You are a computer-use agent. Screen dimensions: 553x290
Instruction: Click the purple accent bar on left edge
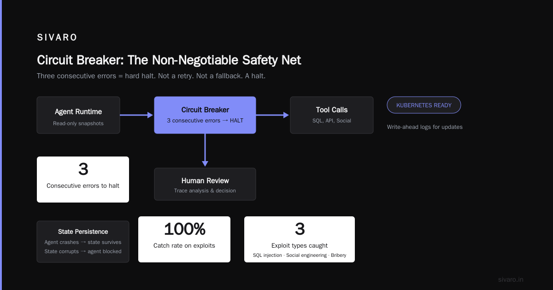coord(1,145)
